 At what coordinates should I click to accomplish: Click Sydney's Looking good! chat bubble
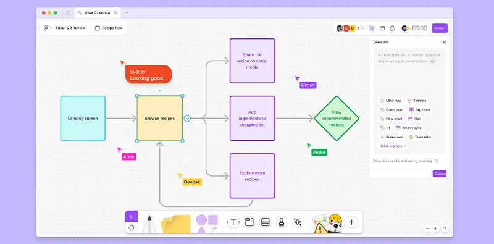pos(148,75)
